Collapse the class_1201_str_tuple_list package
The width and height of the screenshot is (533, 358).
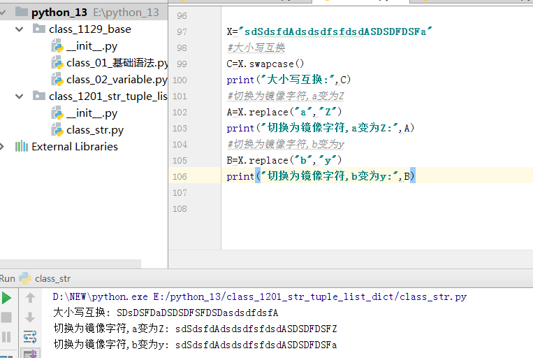[20, 96]
